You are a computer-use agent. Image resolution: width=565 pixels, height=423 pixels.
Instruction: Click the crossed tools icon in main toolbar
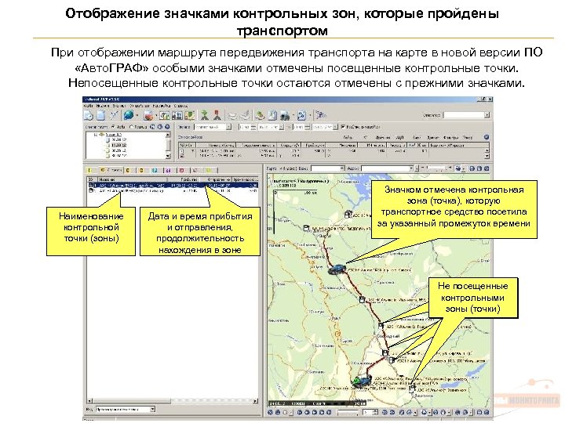point(114,115)
